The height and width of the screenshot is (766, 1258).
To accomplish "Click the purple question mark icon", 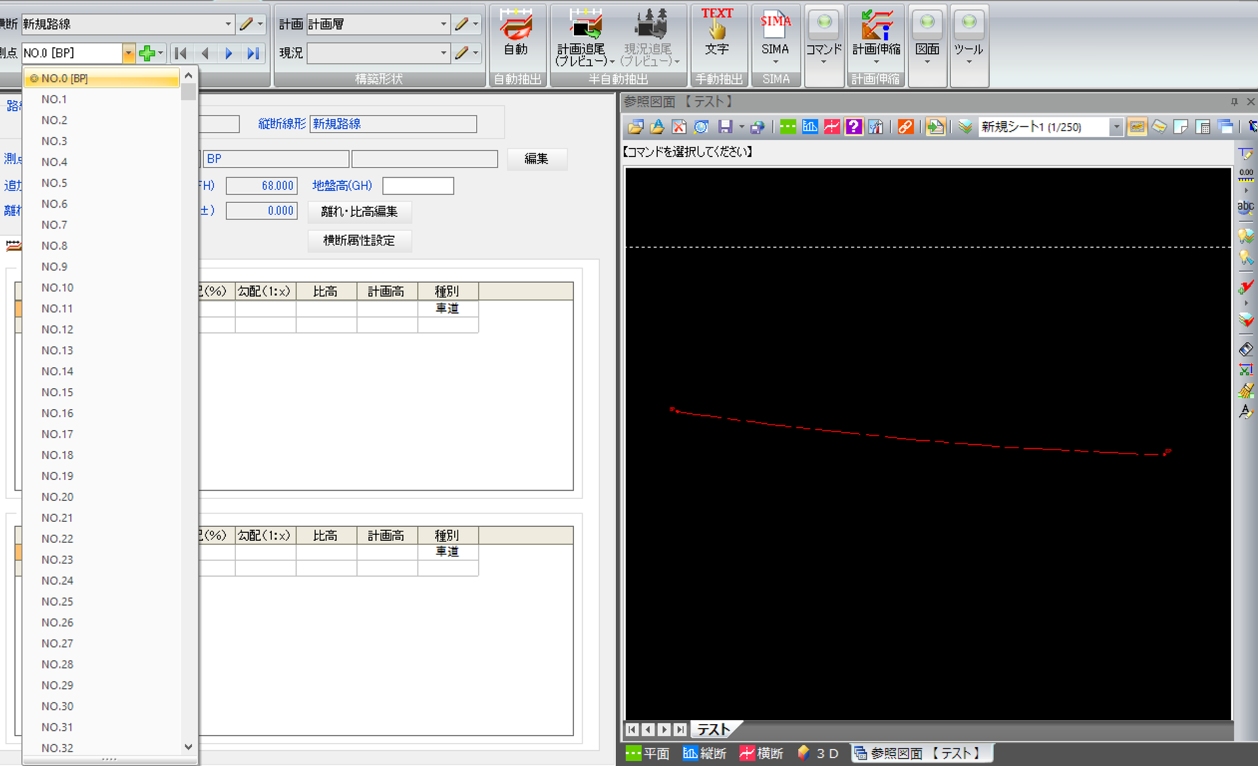I will click(x=854, y=127).
